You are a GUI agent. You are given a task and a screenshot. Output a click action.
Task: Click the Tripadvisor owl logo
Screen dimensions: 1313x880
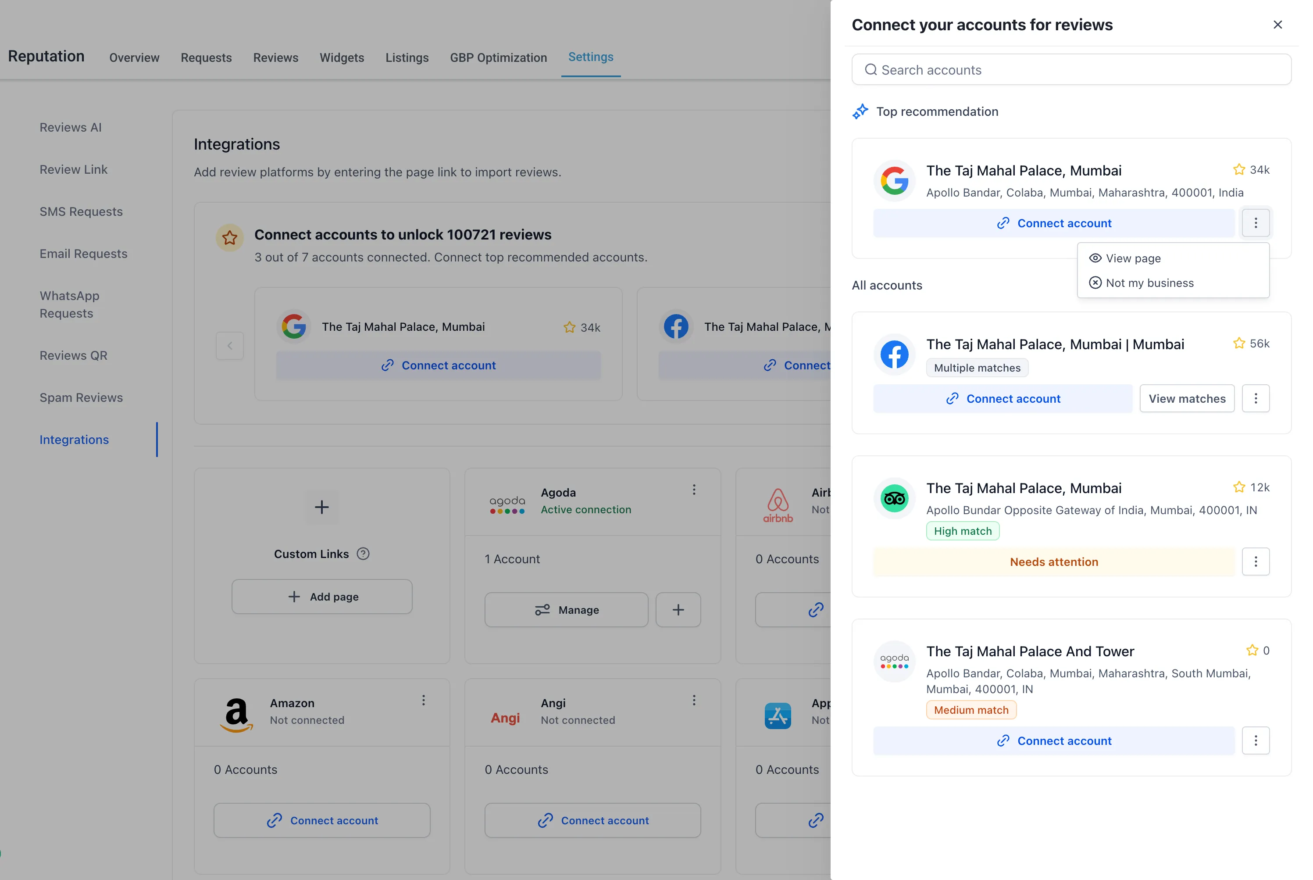tap(894, 498)
